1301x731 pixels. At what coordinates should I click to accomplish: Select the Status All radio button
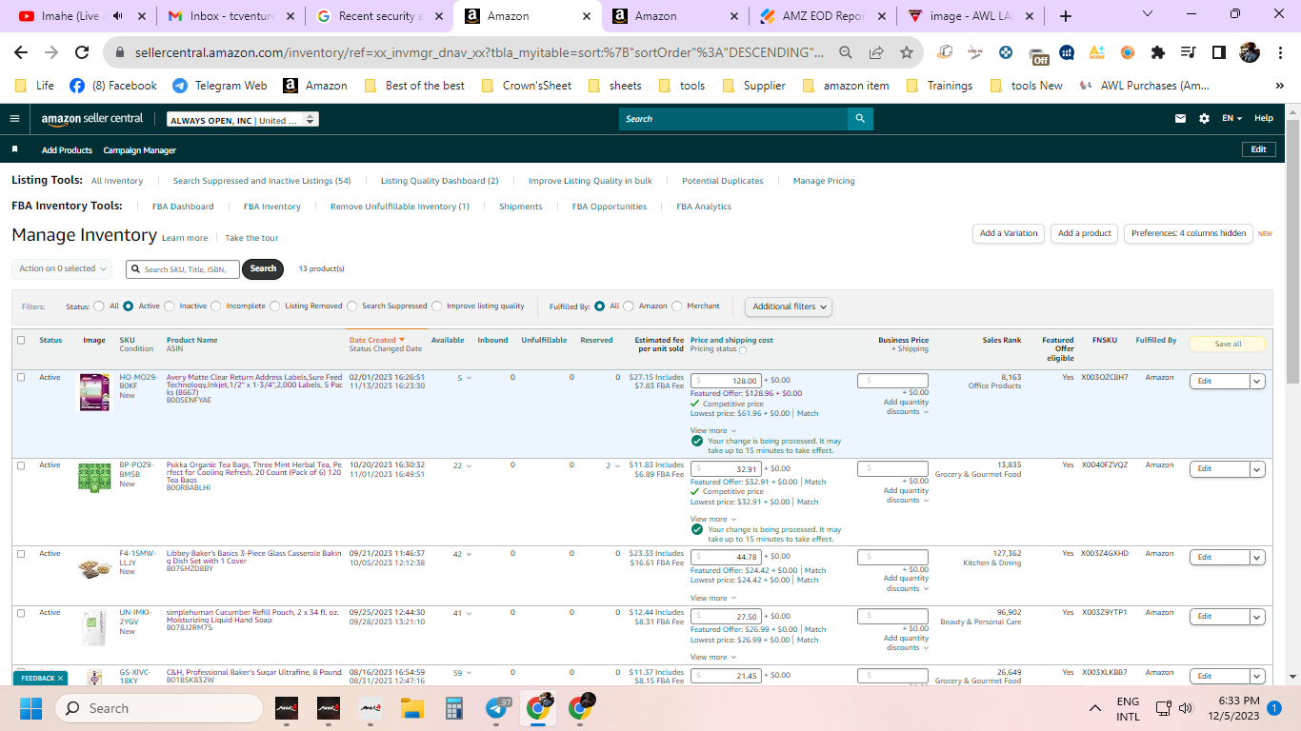click(x=99, y=306)
